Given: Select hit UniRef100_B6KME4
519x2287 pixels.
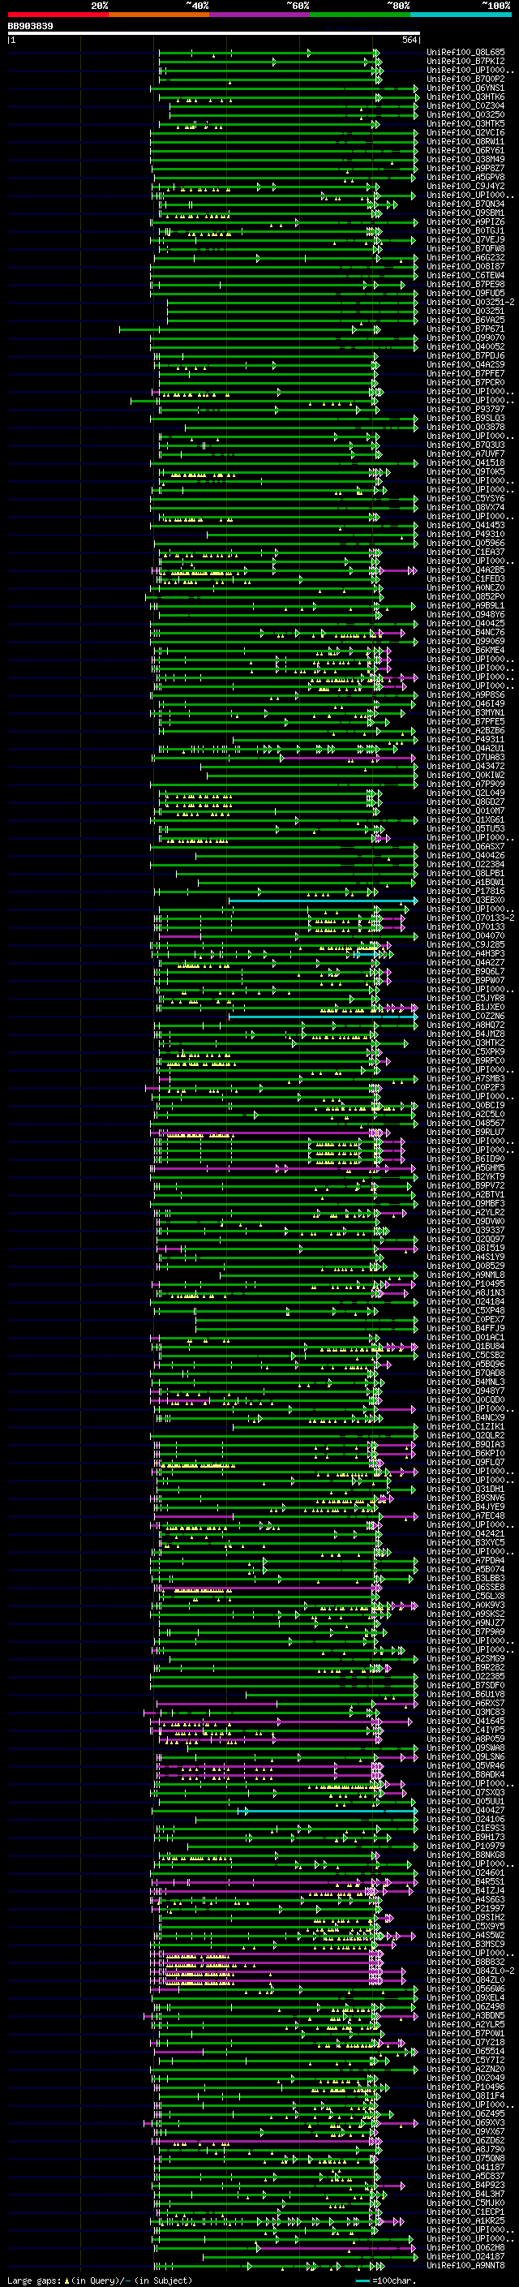Looking at the screenshot, I should tap(465, 650).
